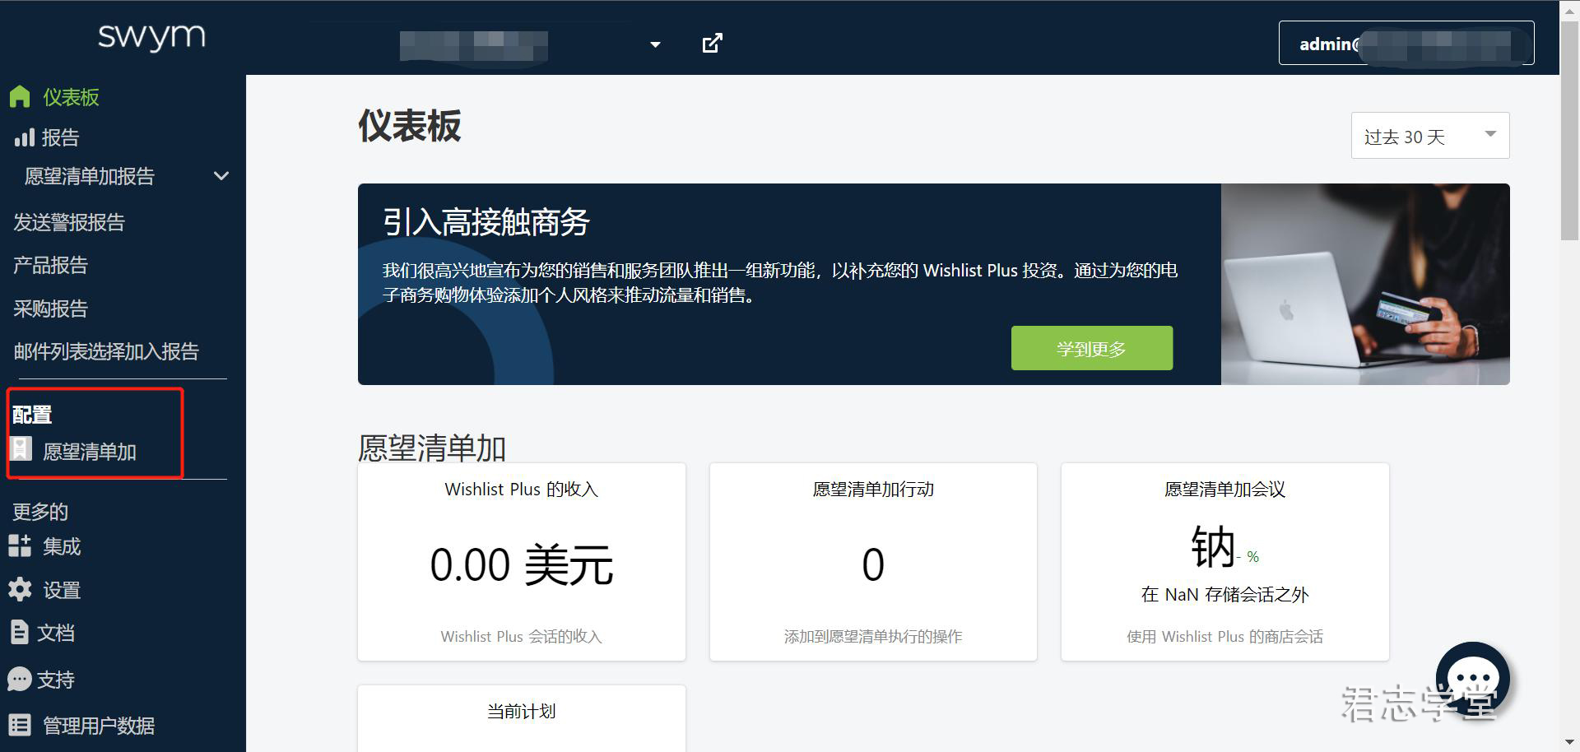1580x752 pixels.
Task: Click the 0.00 美元 revenue value
Action: coord(522,565)
